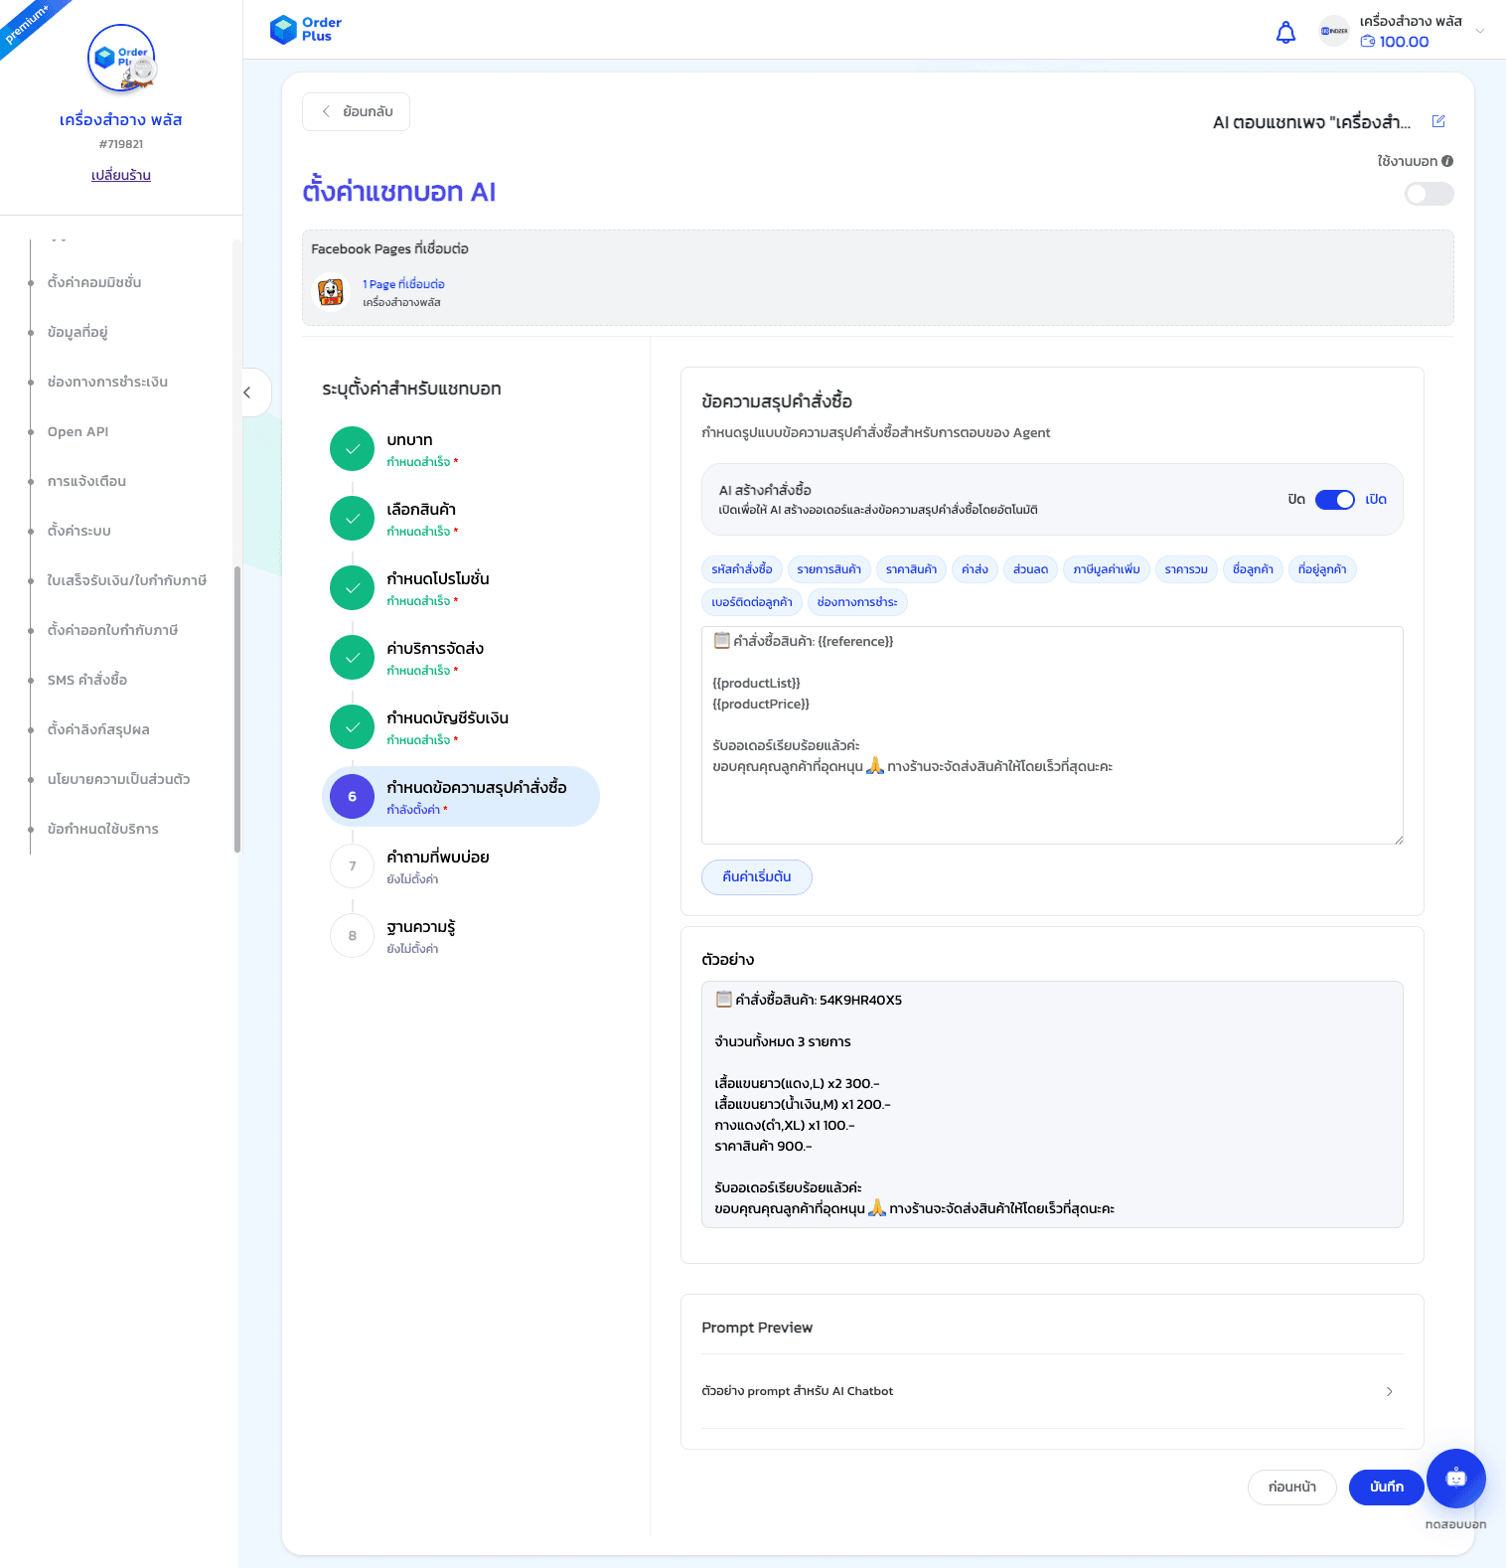
Task: Click the คืนค่าเริ่มต้น reset button
Action: pyautogui.click(x=757, y=877)
